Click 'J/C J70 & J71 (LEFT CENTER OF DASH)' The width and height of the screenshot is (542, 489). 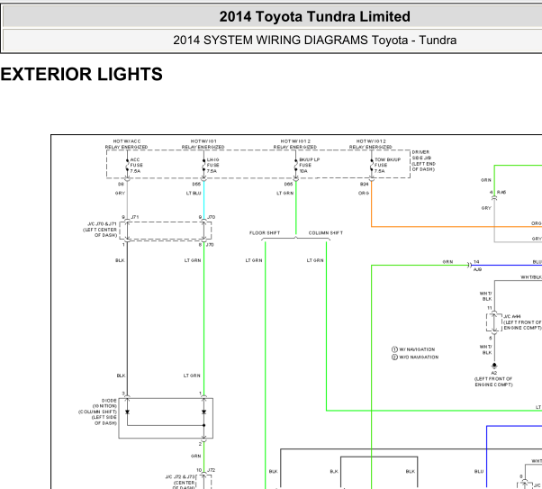[x=100, y=230]
